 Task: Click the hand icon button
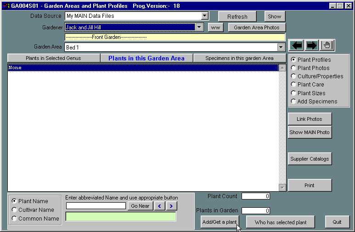click(327, 45)
